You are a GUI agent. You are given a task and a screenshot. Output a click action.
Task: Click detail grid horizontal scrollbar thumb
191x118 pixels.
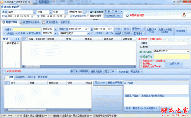pyautogui.click(x=27, y=110)
